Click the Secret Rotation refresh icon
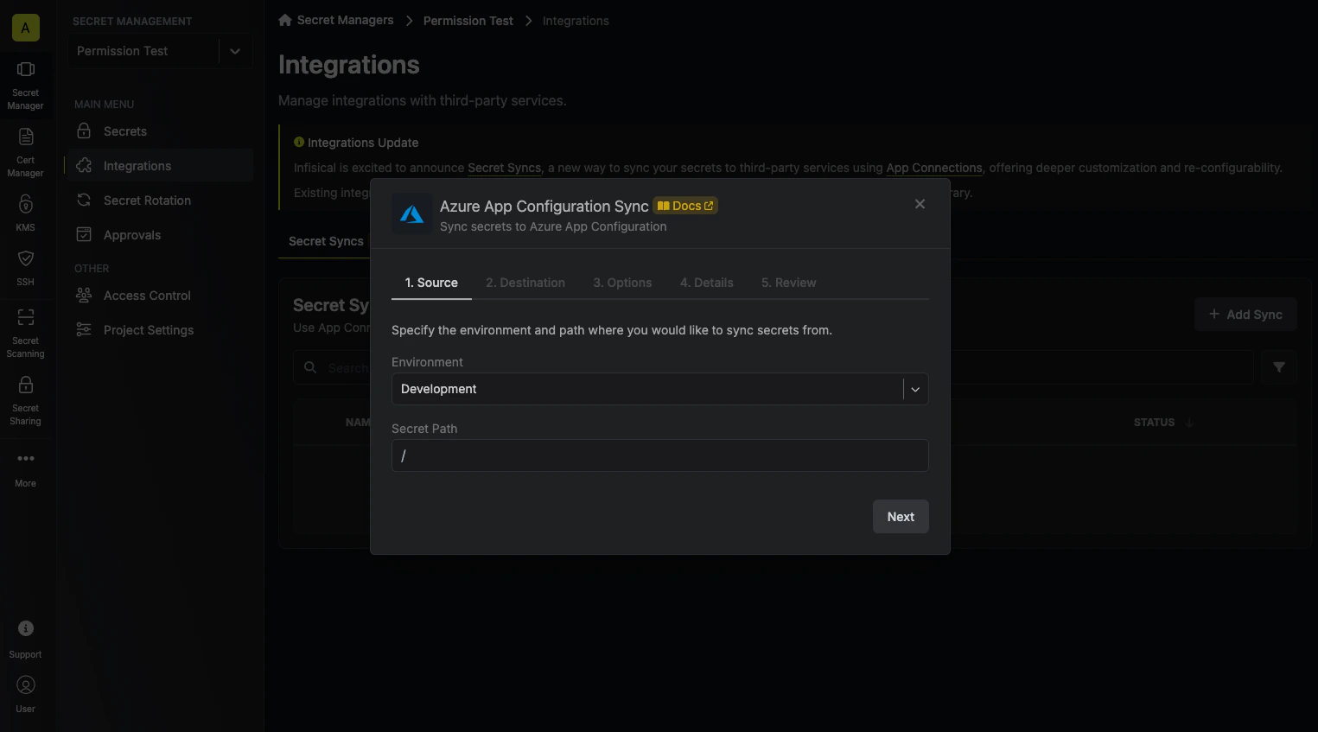 [x=84, y=201]
